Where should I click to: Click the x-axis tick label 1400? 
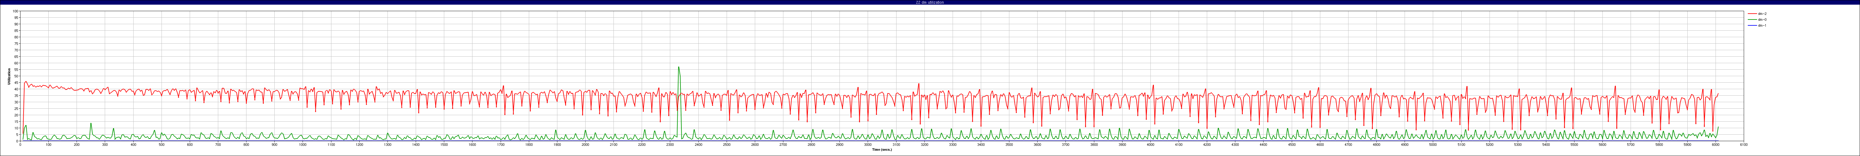point(416,145)
